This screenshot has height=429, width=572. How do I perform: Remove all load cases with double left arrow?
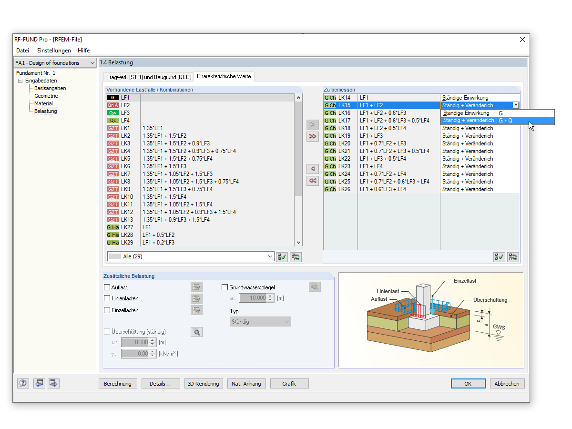tap(312, 181)
